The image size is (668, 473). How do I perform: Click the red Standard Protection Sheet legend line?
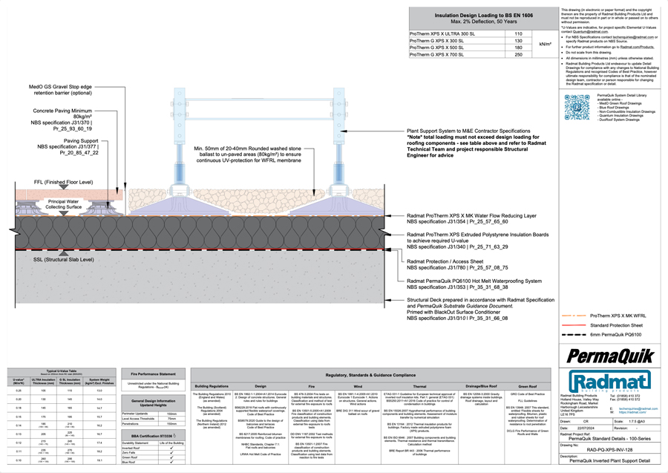point(576,325)
